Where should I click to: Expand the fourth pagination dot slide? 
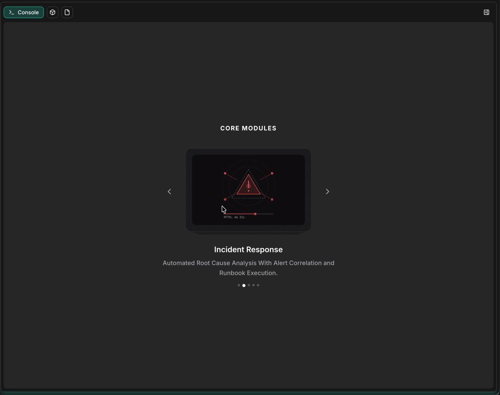[253, 285]
